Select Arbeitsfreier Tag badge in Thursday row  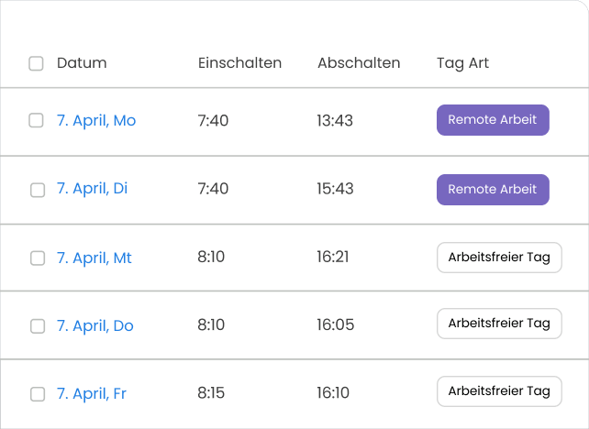click(499, 323)
